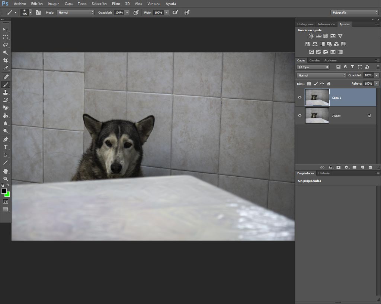Select the Hand tool
The width and height of the screenshot is (381, 304).
[5, 171]
